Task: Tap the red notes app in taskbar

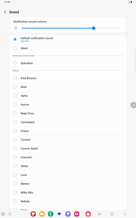Action: 33,214
